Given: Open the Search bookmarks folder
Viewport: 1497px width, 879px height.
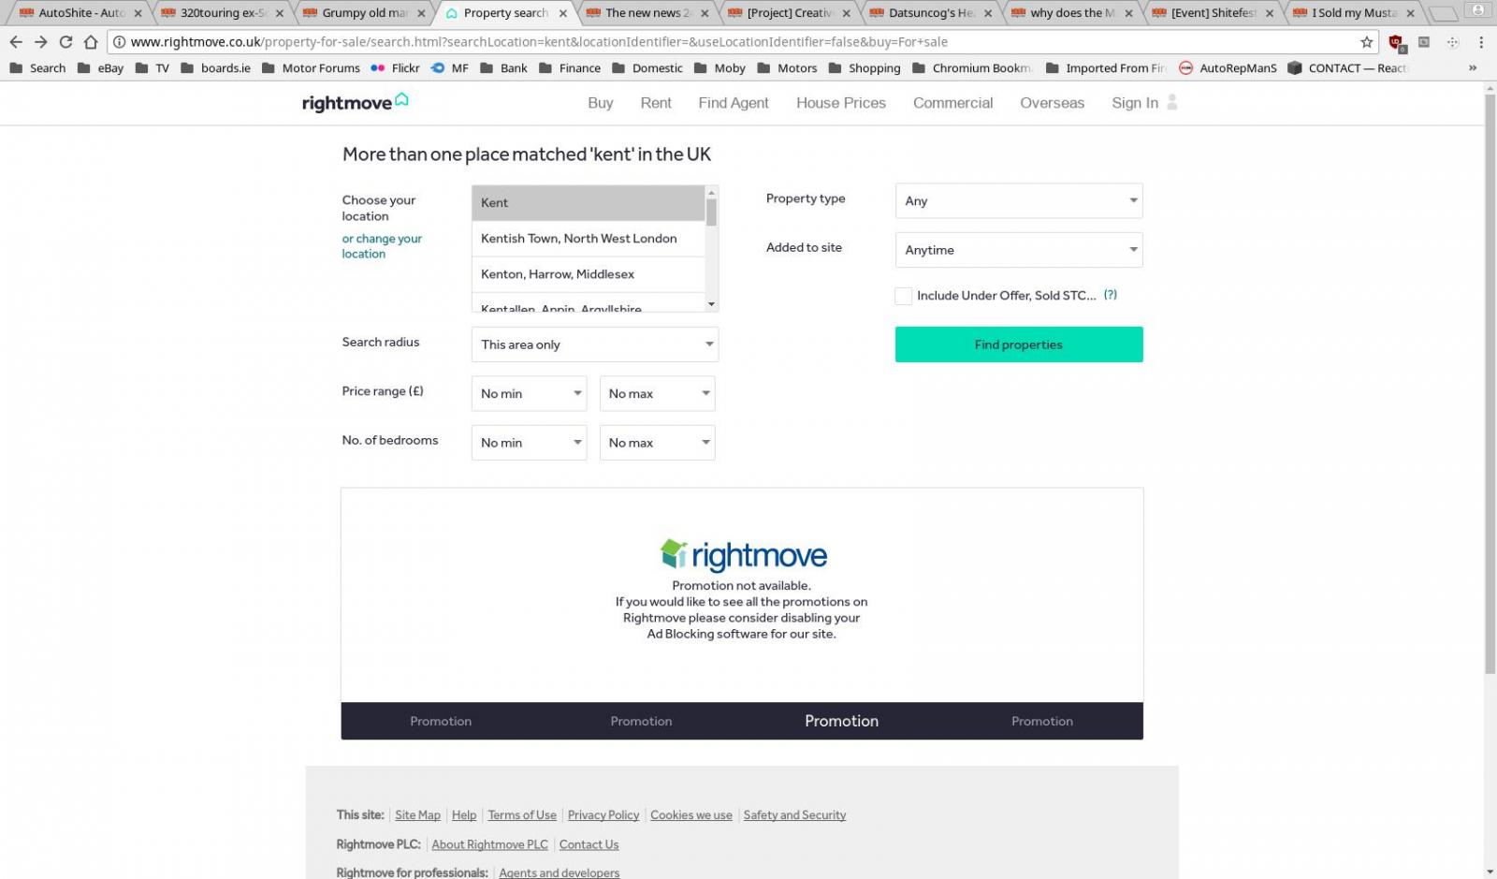Looking at the screenshot, I should click(36, 67).
